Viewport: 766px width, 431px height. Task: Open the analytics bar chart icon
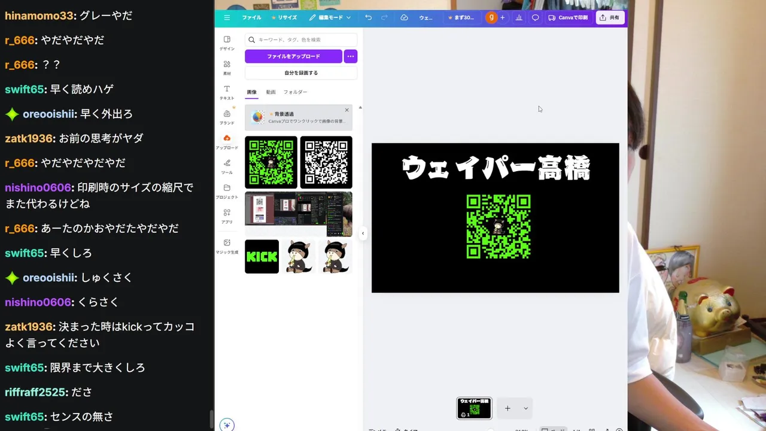point(519,17)
